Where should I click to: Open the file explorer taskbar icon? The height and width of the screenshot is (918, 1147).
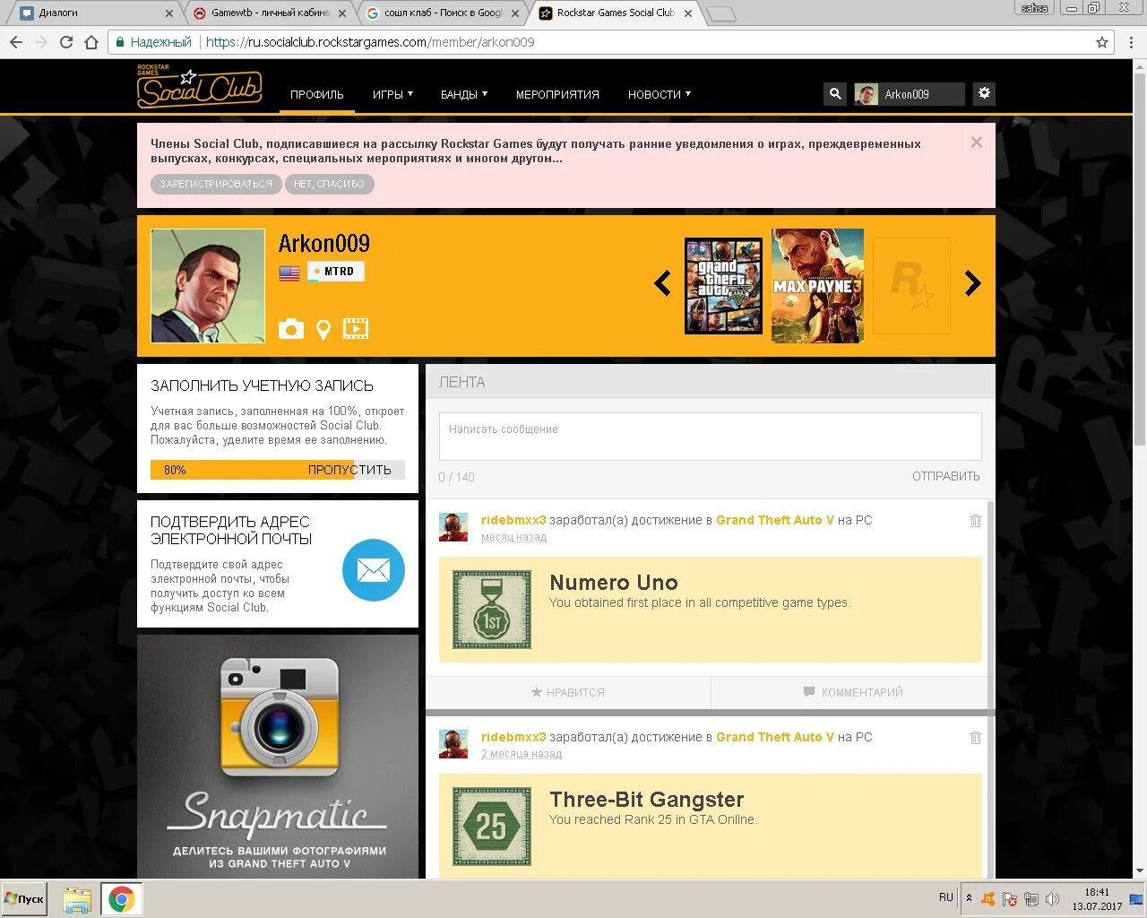77,899
